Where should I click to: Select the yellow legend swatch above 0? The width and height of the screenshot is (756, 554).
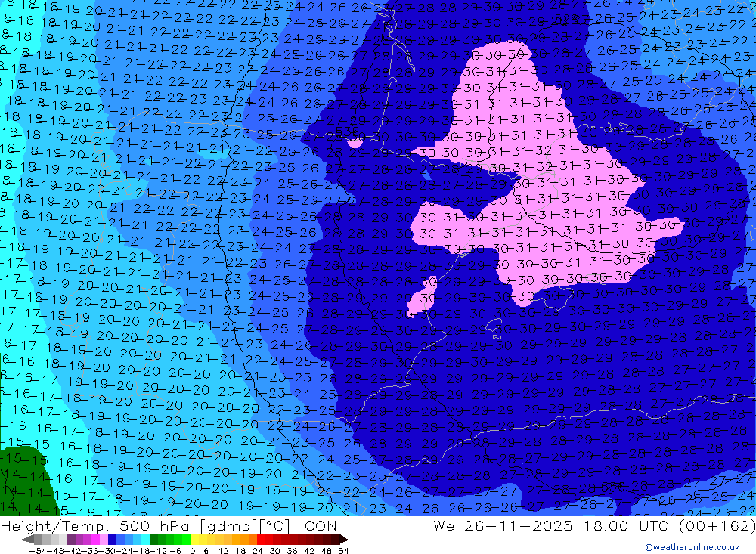(195, 539)
